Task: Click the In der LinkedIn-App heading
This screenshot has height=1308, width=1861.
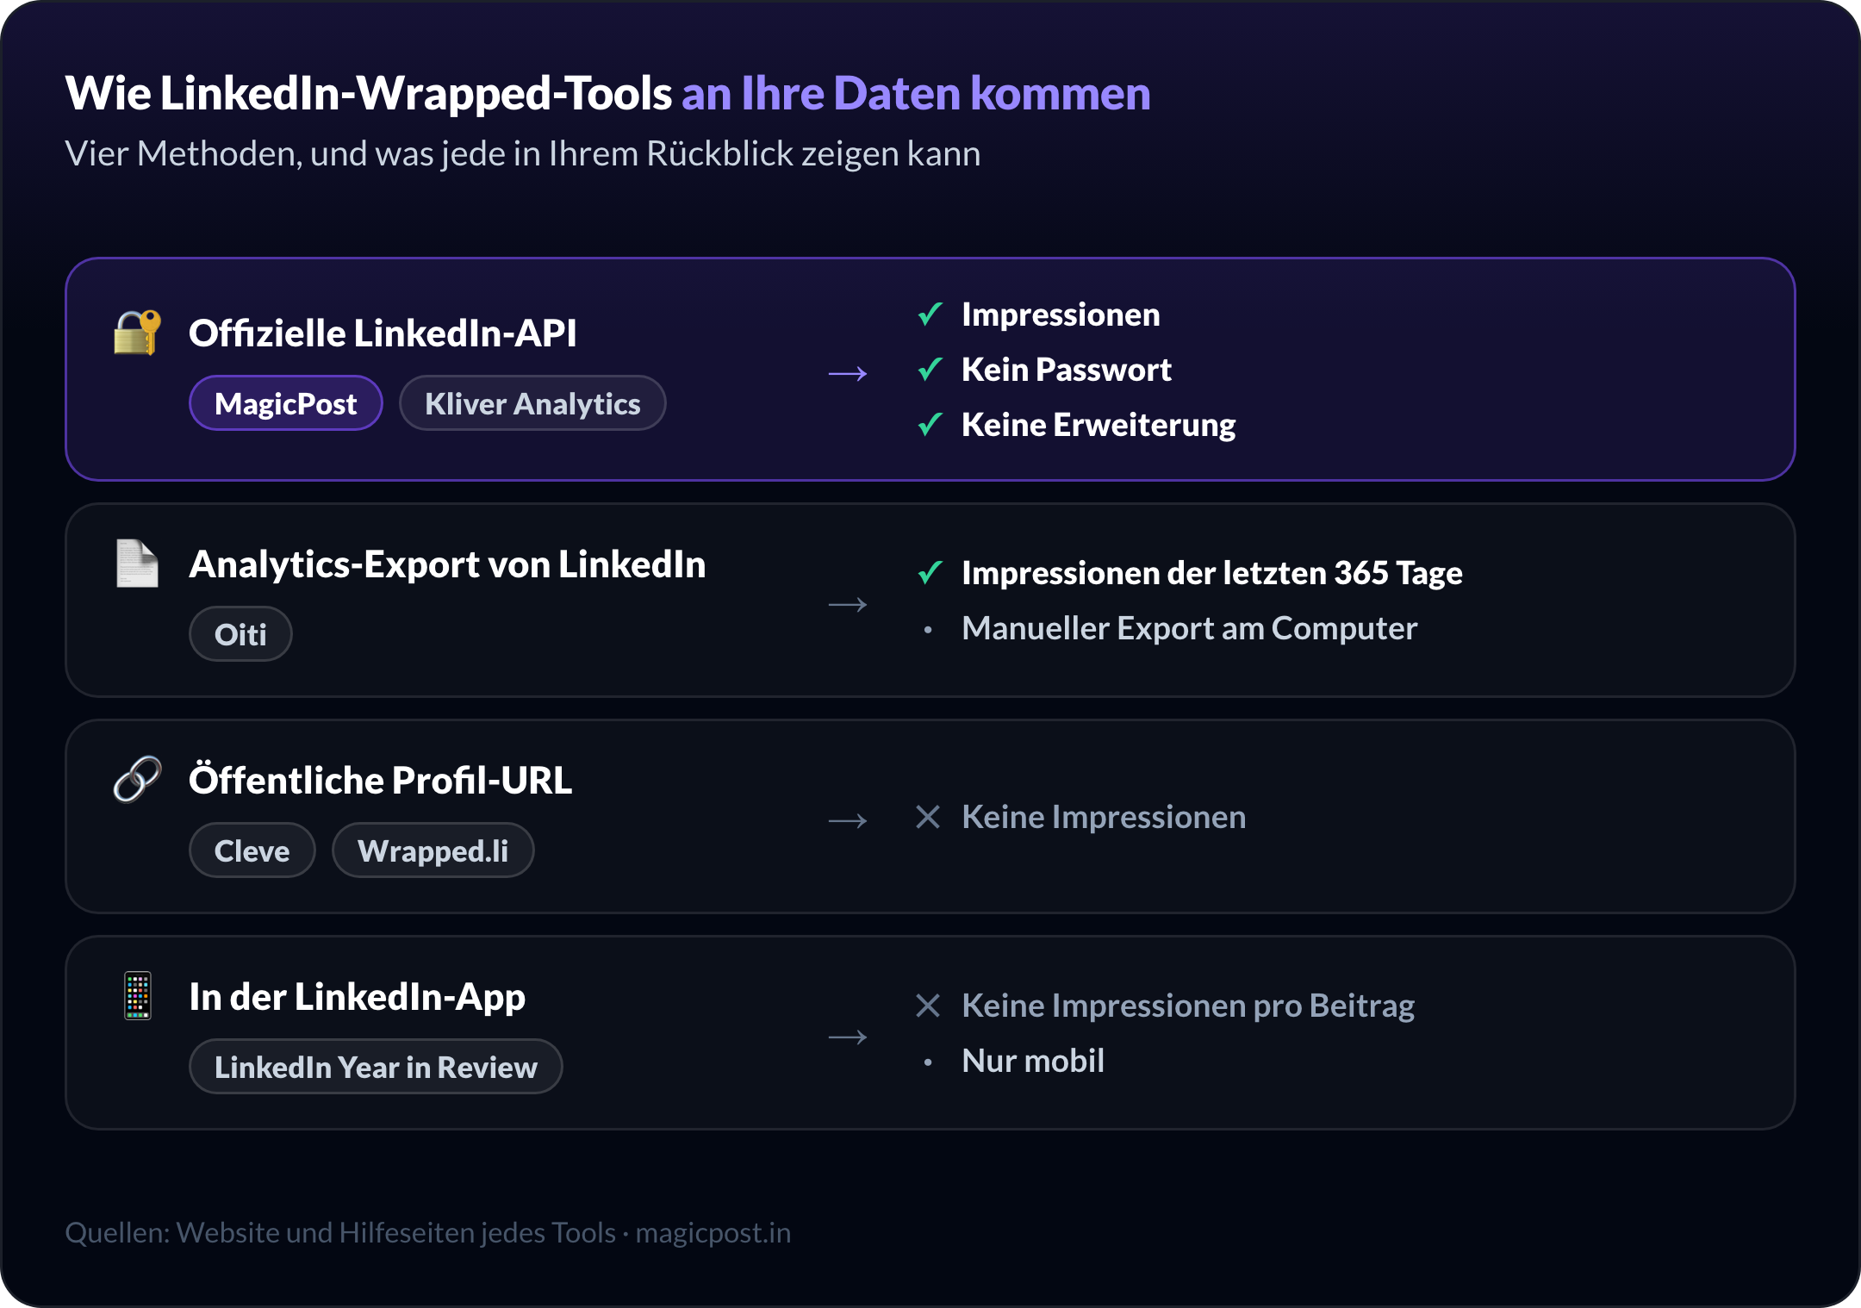Action: pyautogui.click(x=357, y=998)
